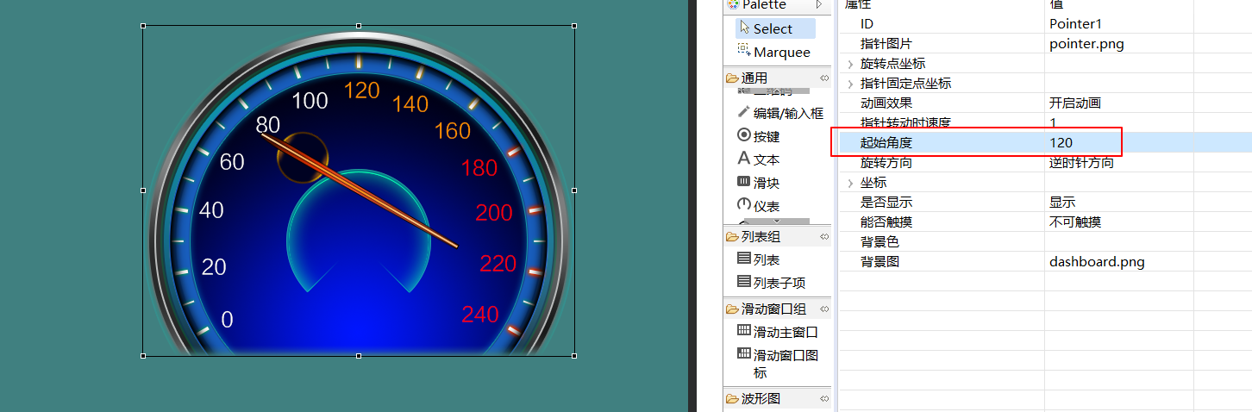1252x412 pixels.
Task: Pin the 通用 drawer open
Action: point(824,78)
